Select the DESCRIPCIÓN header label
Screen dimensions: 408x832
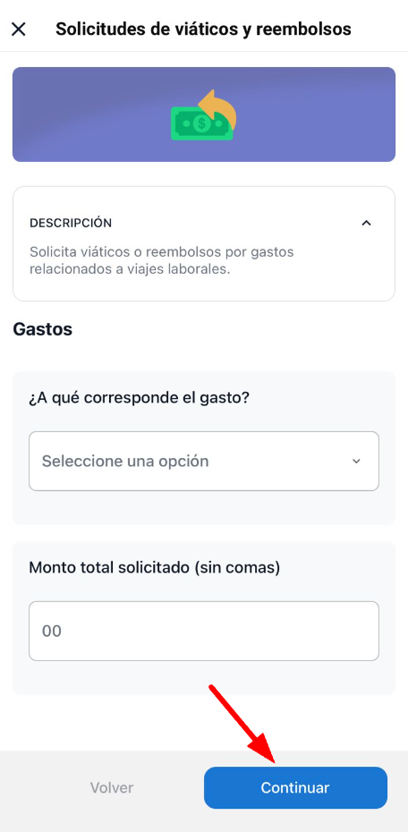click(71, 223)
